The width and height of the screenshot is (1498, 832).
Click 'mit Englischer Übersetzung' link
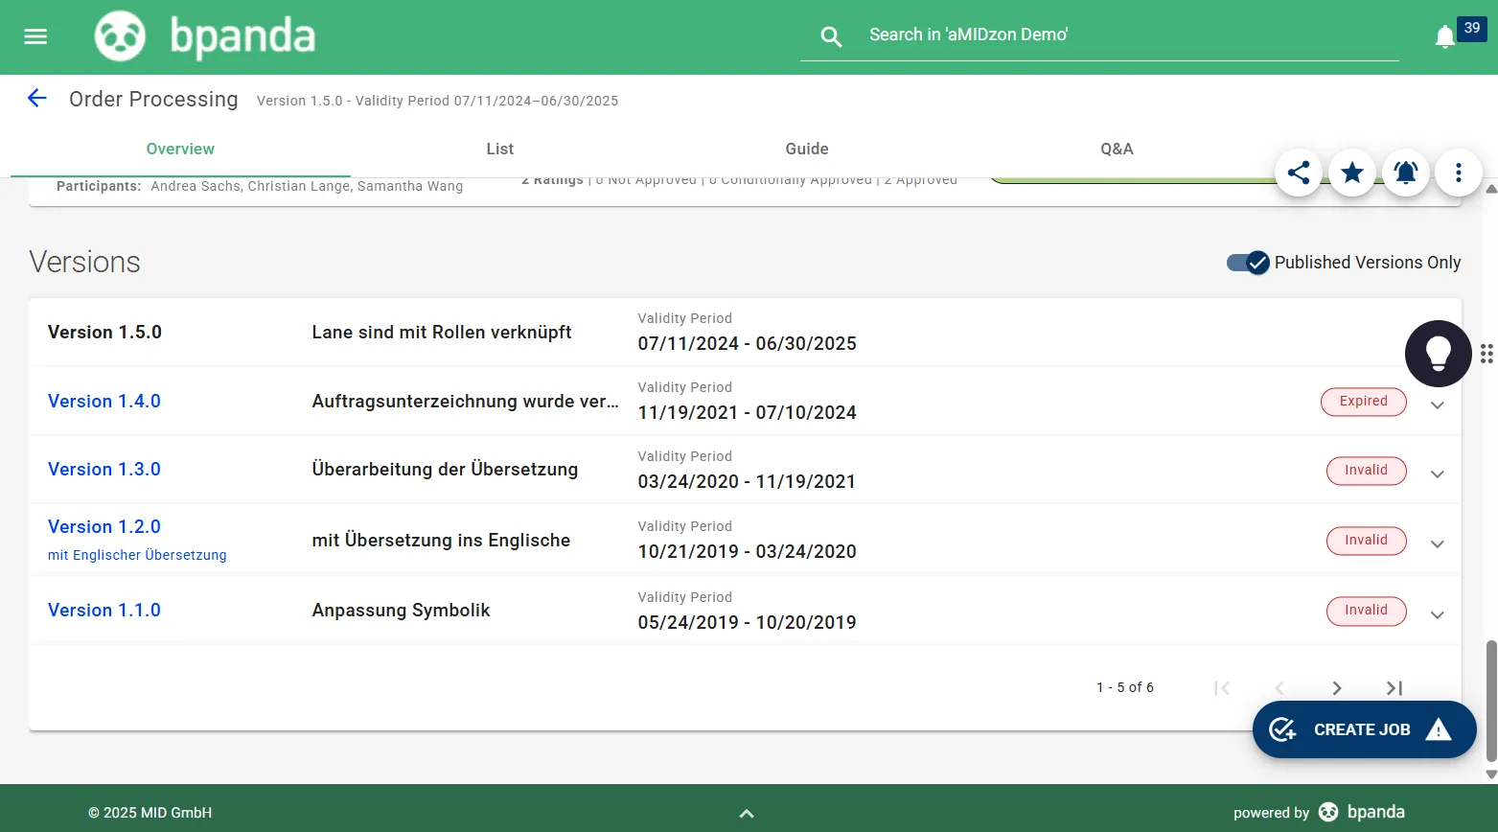point(137,555)
